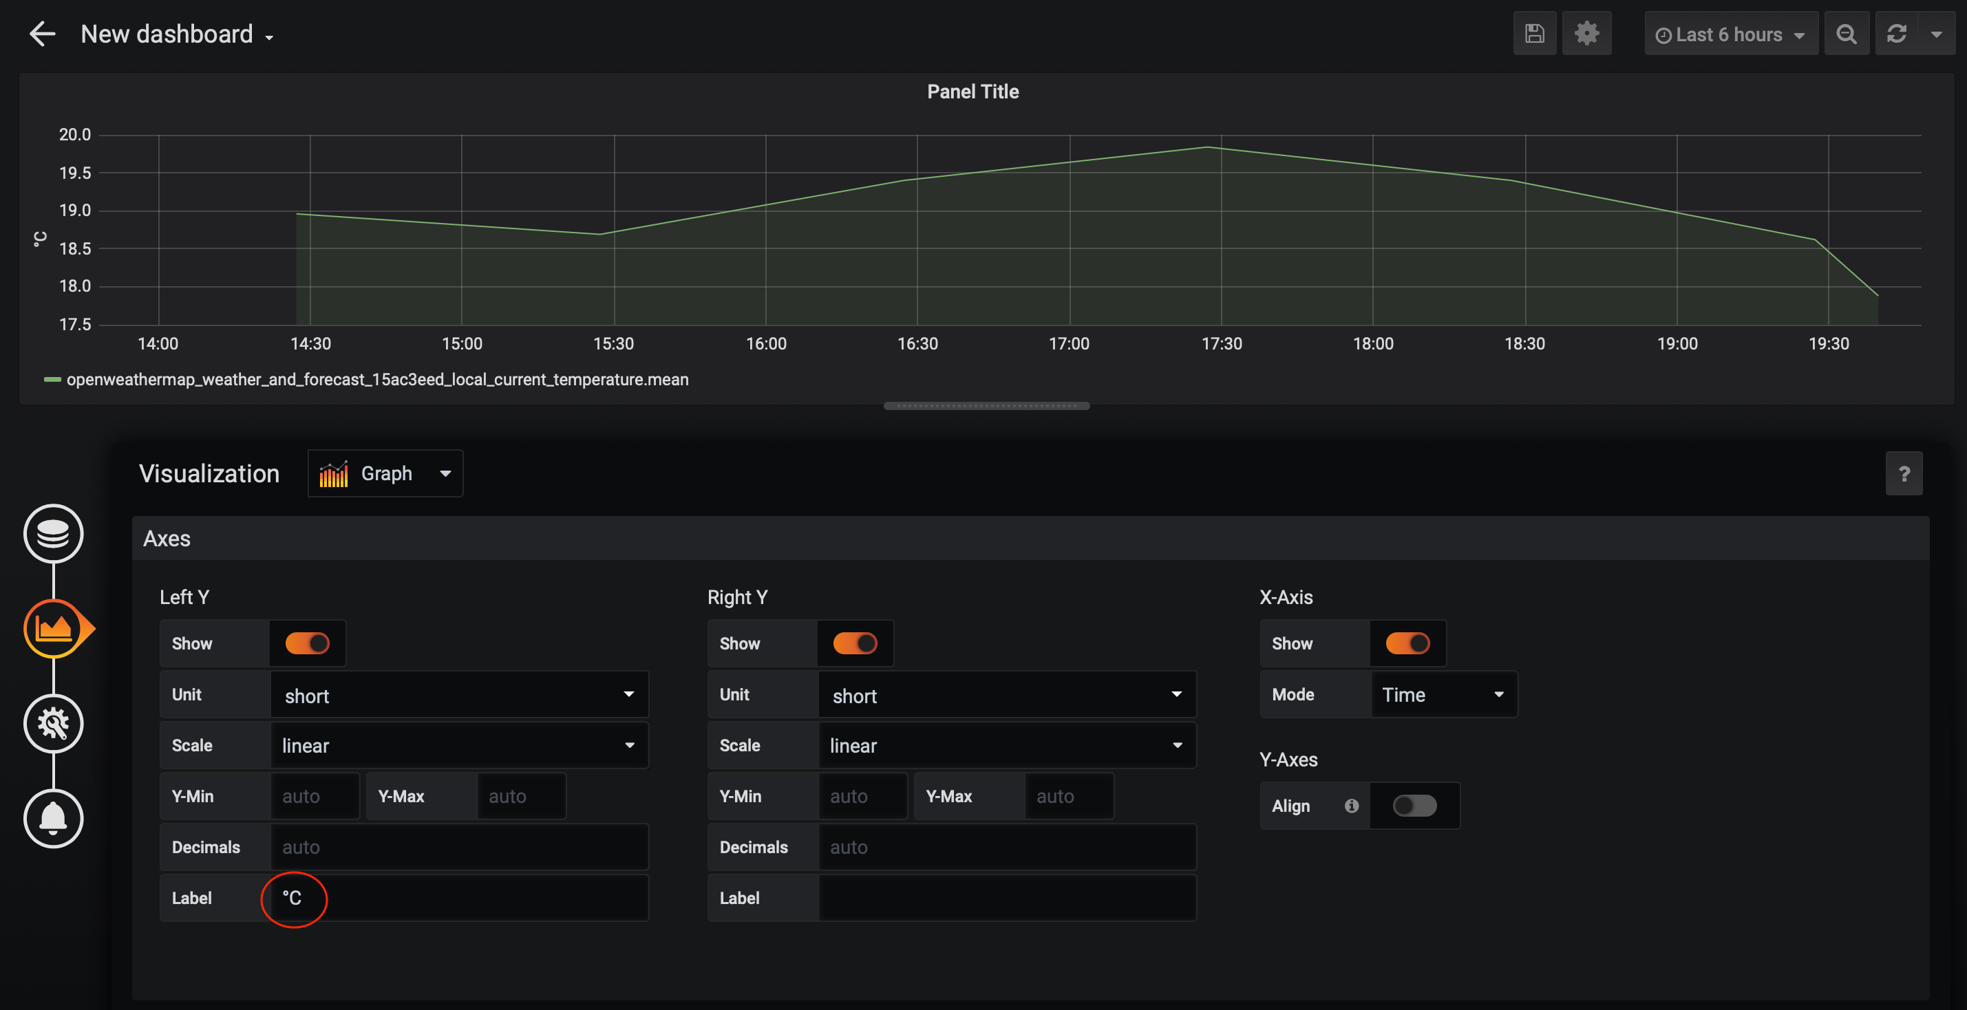Open the Left Y Unit dropdown

point(459,695)
